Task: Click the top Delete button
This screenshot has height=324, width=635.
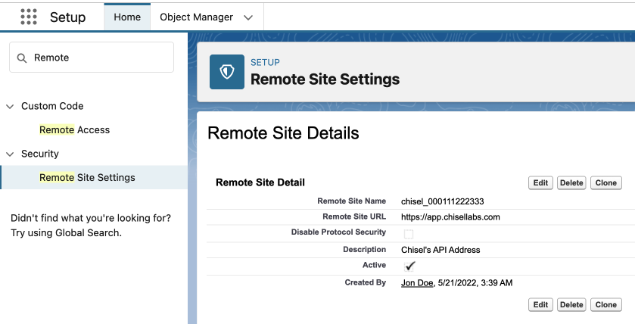Action: coord(571,182)
